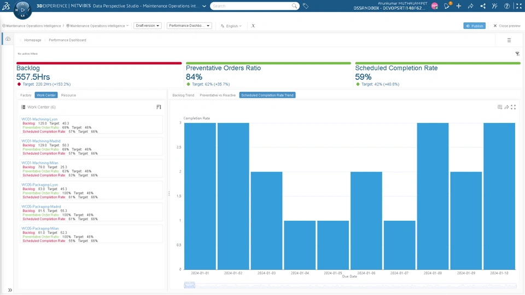Click the Publish button
The height and width of the screenshot is (295, 525).
point(474,26)
